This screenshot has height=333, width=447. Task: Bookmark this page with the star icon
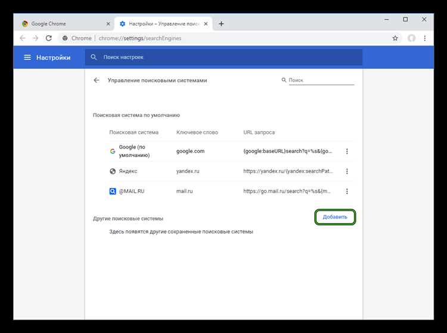395,38
